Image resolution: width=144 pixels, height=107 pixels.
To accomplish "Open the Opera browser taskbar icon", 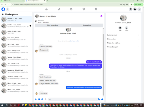I will click(19, 105).
